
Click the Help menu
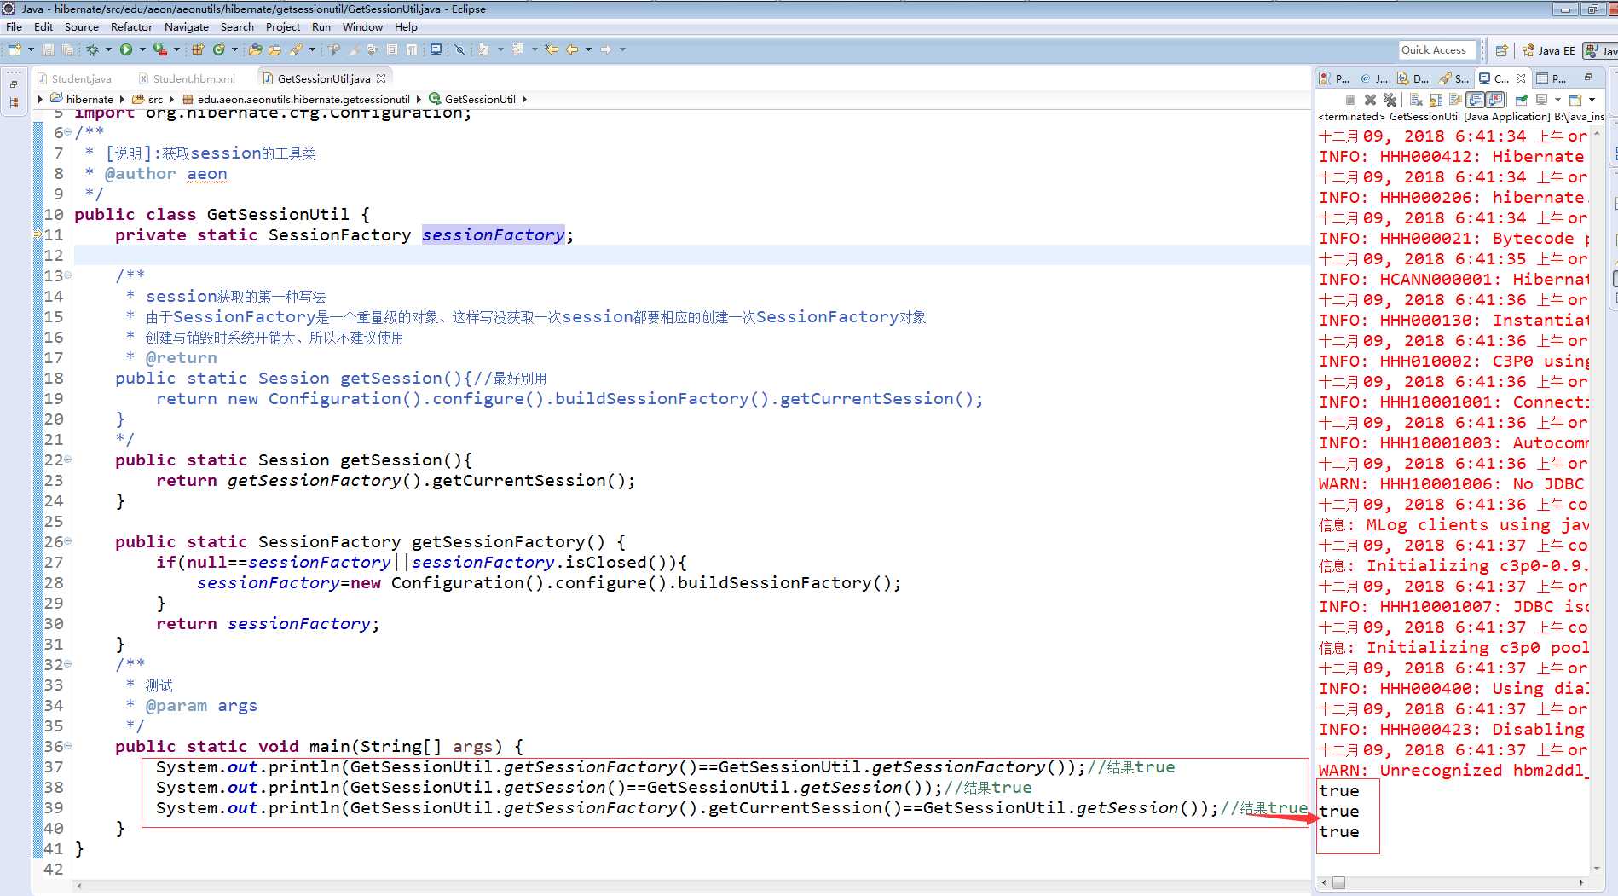[x=406, y=26]
